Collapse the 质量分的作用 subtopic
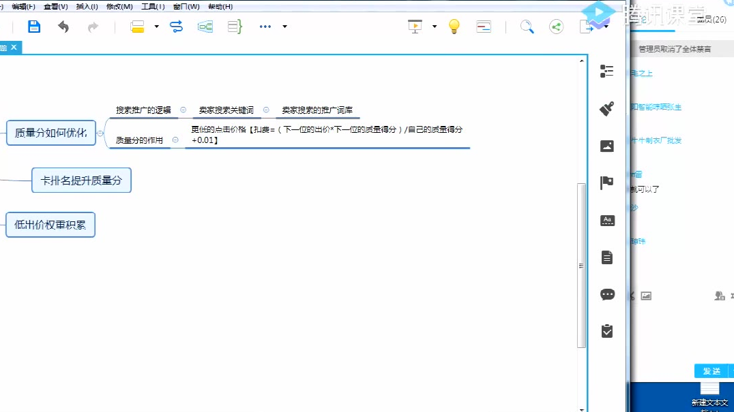734x412 pixels. point(175,140)
